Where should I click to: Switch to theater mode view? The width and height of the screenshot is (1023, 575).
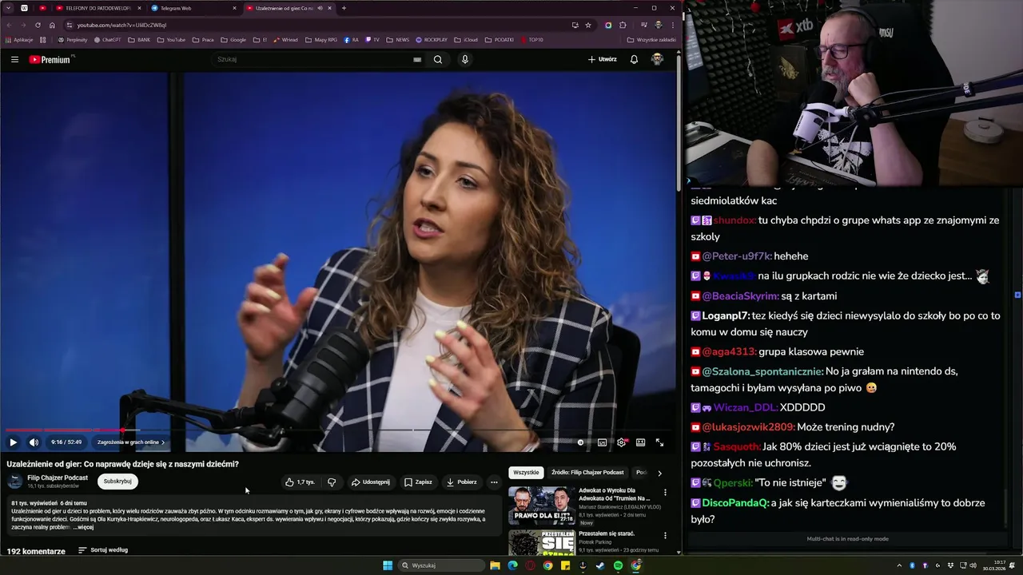[x=640, y=442]
